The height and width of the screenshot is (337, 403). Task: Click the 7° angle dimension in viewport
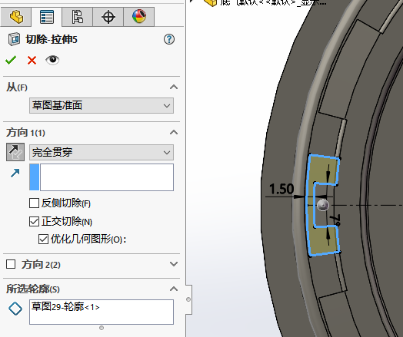coord(336,220)
